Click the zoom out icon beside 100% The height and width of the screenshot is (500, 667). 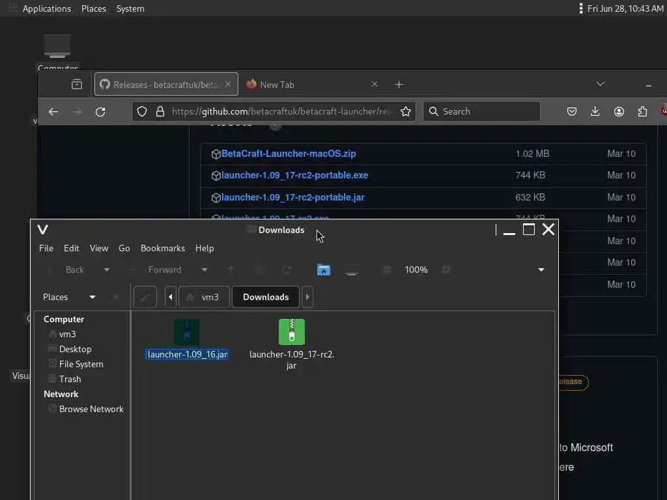[387, 270]
